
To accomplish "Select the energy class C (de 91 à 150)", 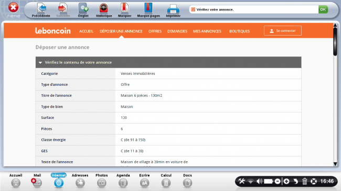I will point(133,140).
